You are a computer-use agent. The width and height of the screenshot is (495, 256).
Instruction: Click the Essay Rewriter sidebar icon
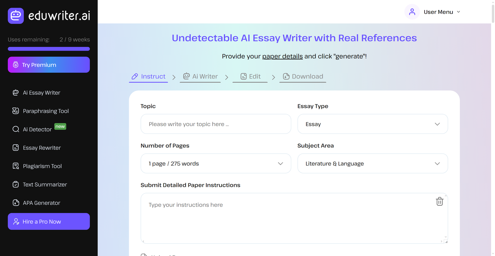click(16, 148)
